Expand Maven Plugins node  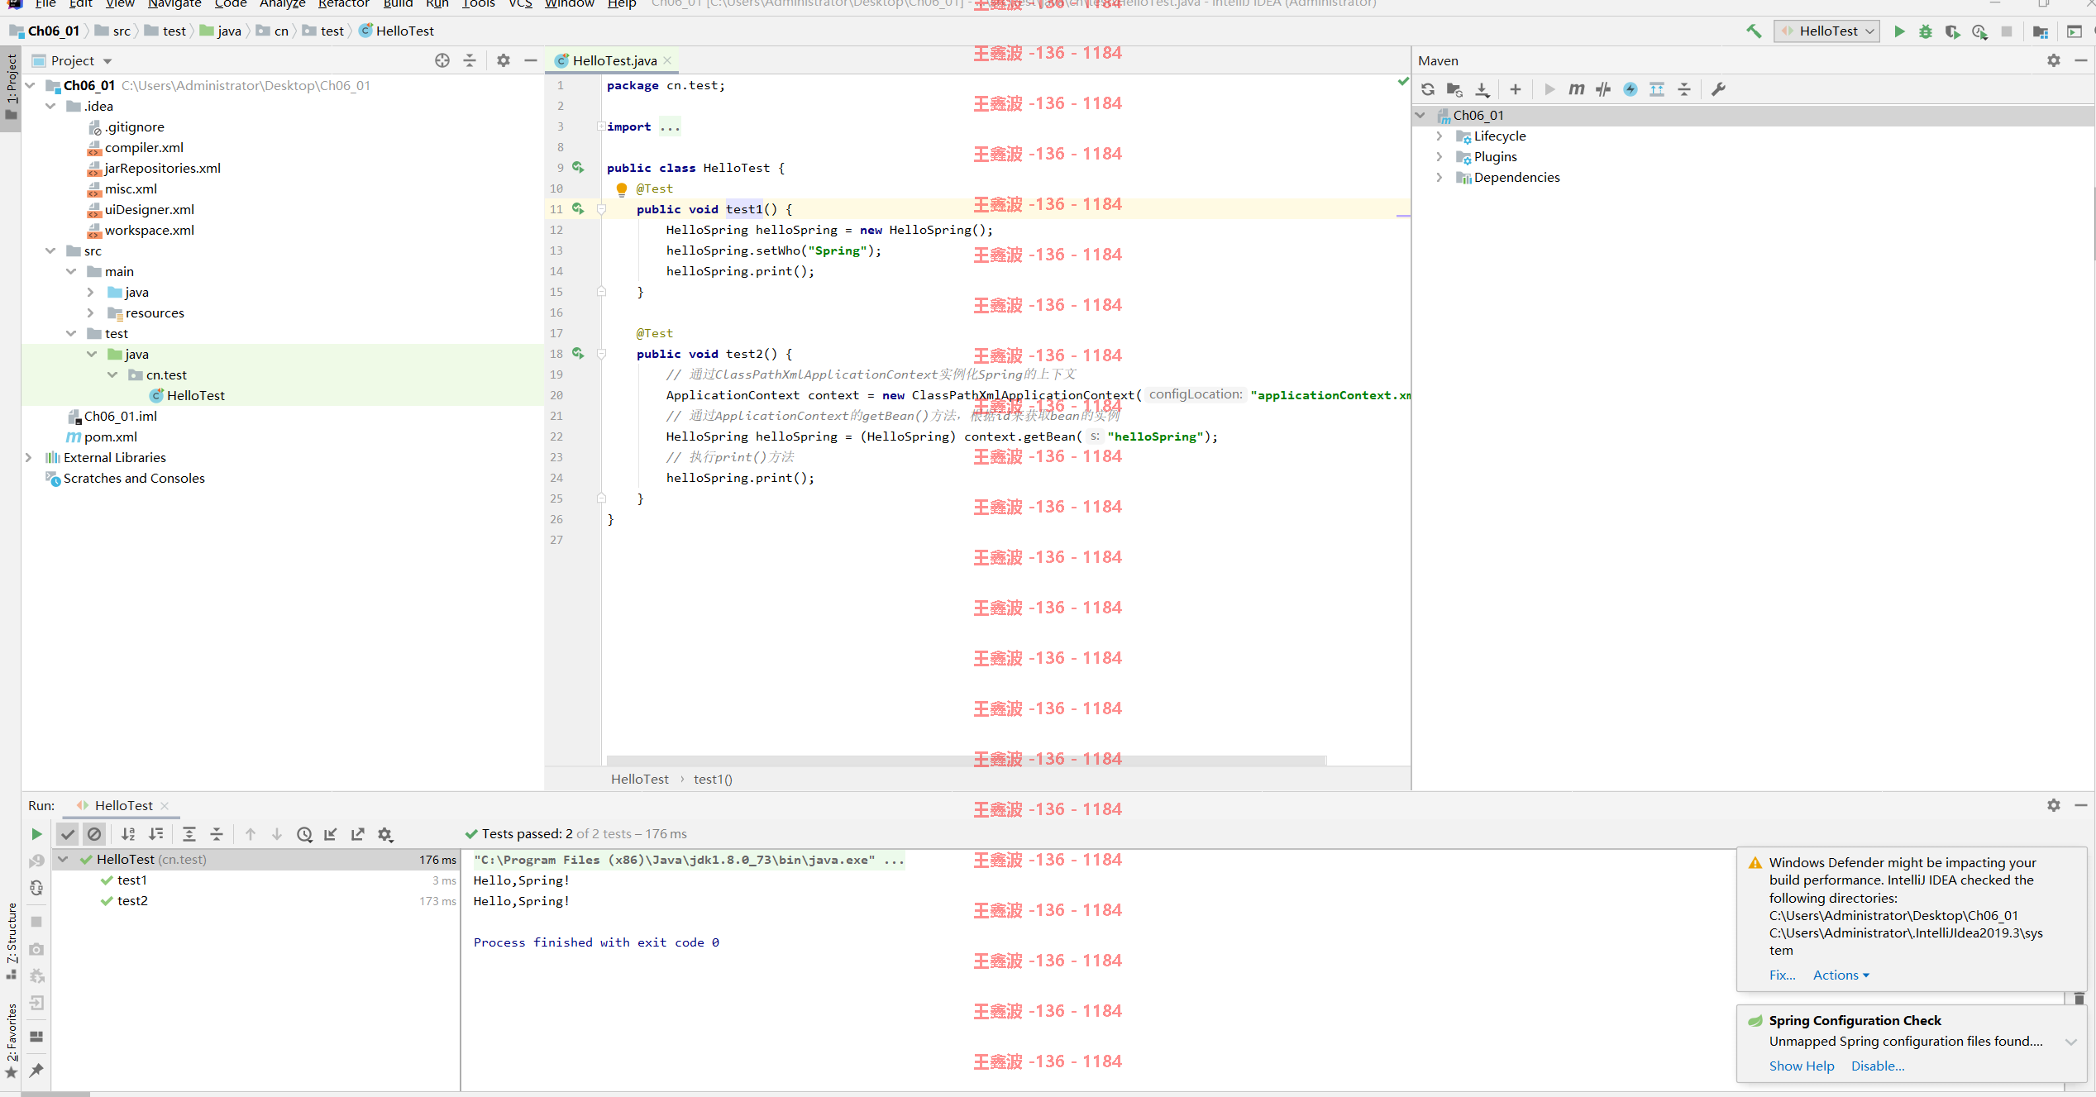pos(1440,157)
